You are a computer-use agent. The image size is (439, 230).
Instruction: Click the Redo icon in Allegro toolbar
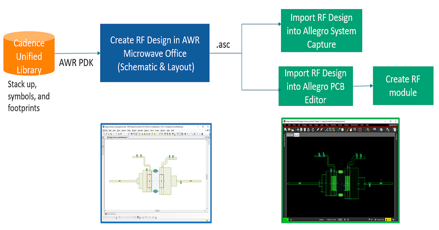[313, 129]
